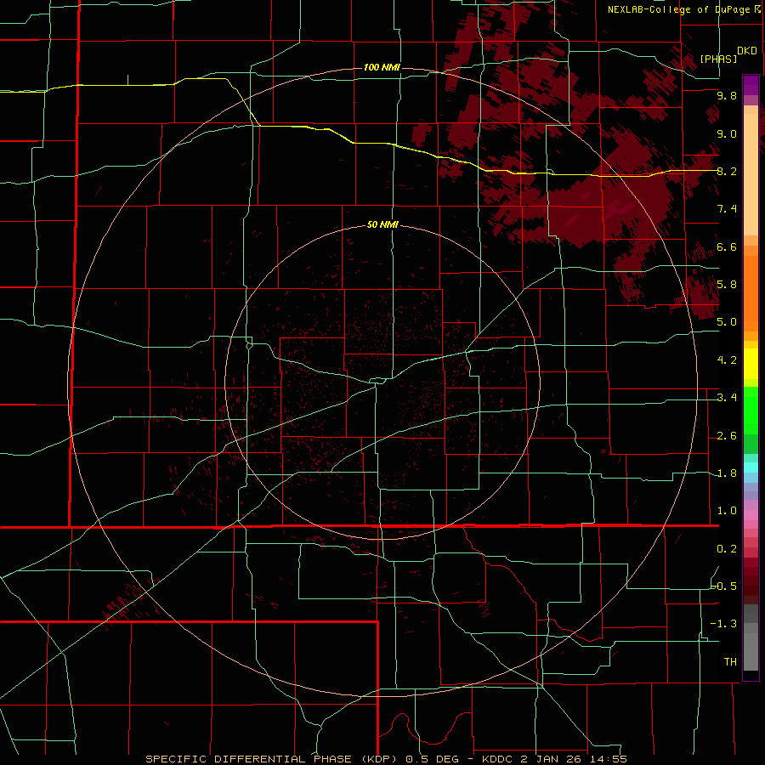Select the 100 NMI range ring label
765x765 pixels.
(x=382, y=67)
